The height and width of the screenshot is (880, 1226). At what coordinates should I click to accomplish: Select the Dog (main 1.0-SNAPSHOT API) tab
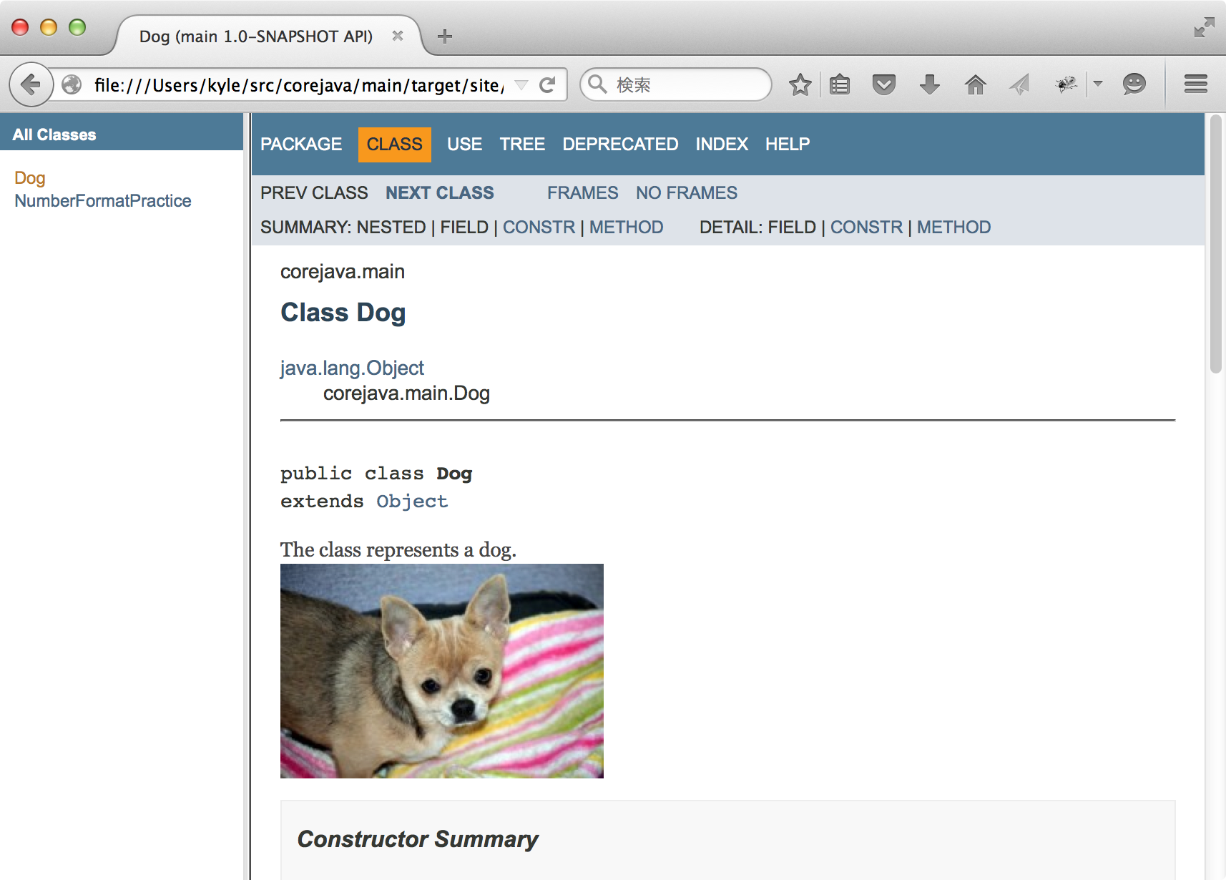click(256, 36)
